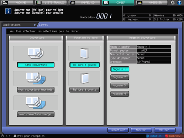Click the Position reliure panel header

tap(85, 38)
